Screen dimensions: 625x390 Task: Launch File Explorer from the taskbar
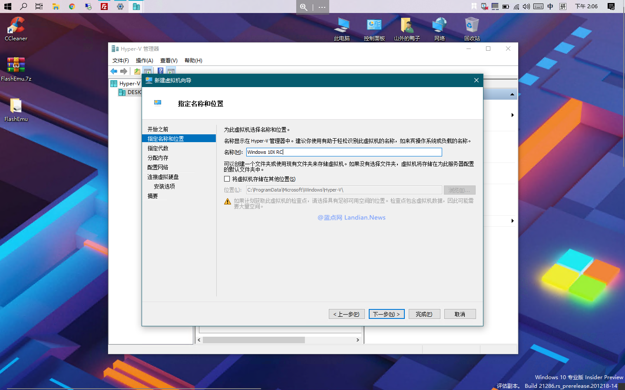coord(56,6)
